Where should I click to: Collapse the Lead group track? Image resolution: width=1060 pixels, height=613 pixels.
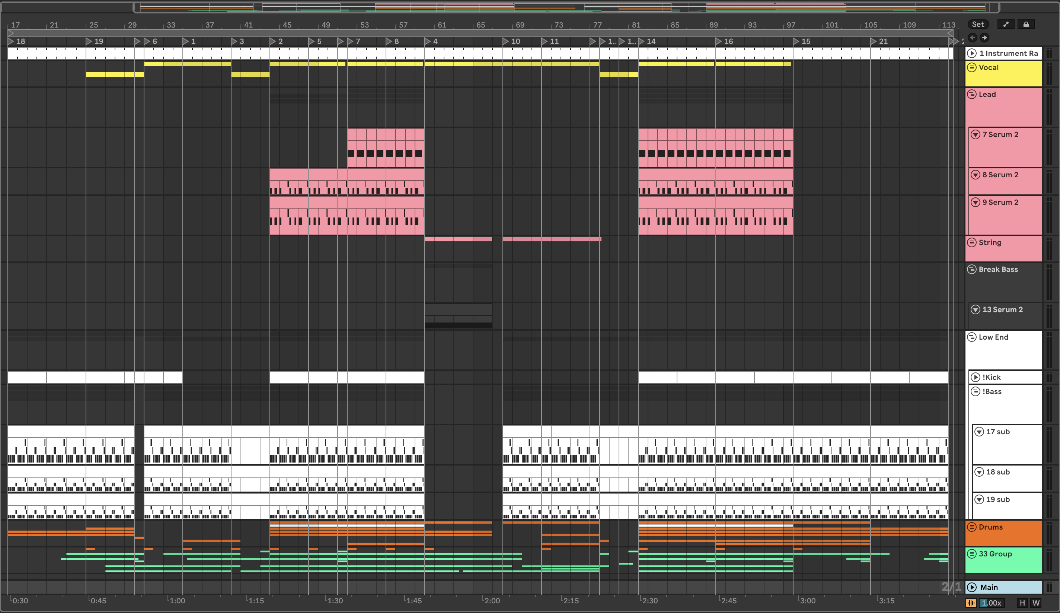tap(972, 94)
